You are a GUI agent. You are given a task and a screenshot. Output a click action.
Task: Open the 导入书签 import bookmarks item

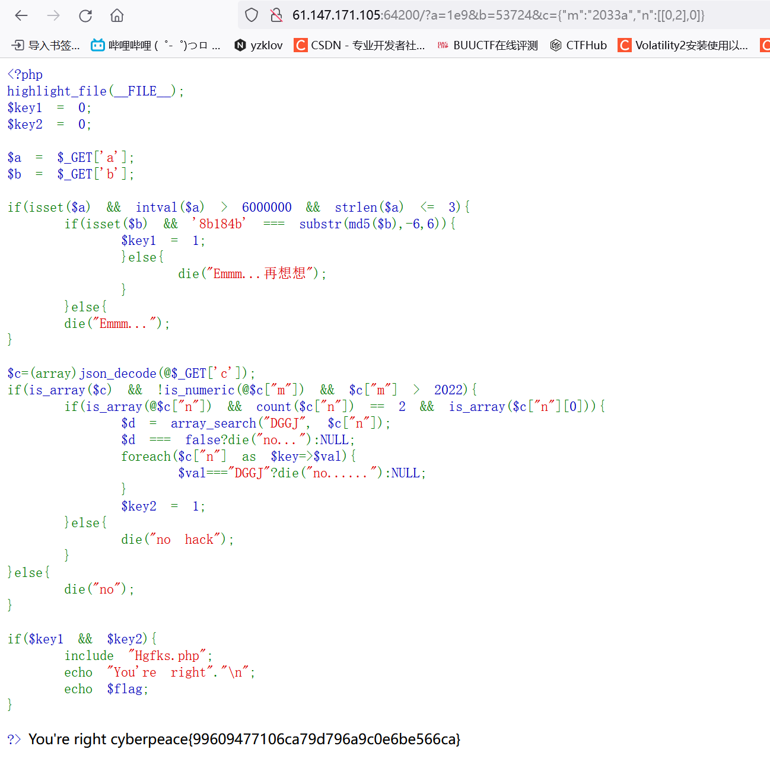46,45
